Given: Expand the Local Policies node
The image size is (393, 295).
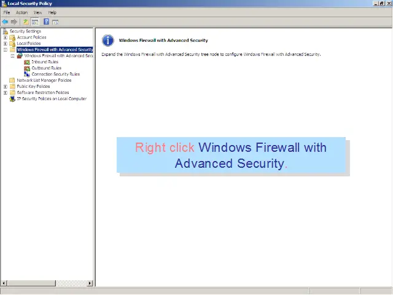Looking at the screenshot, I should (6, 44).
